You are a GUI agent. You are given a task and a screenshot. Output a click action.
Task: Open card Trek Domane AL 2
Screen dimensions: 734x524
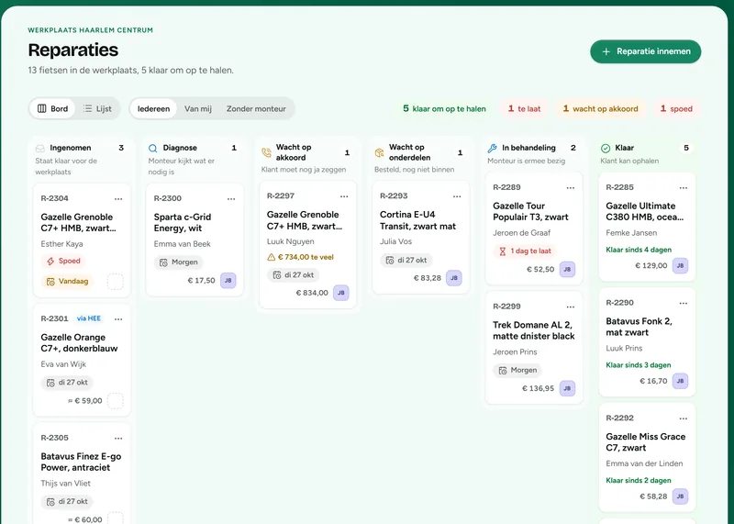click(x=534, y=348)
